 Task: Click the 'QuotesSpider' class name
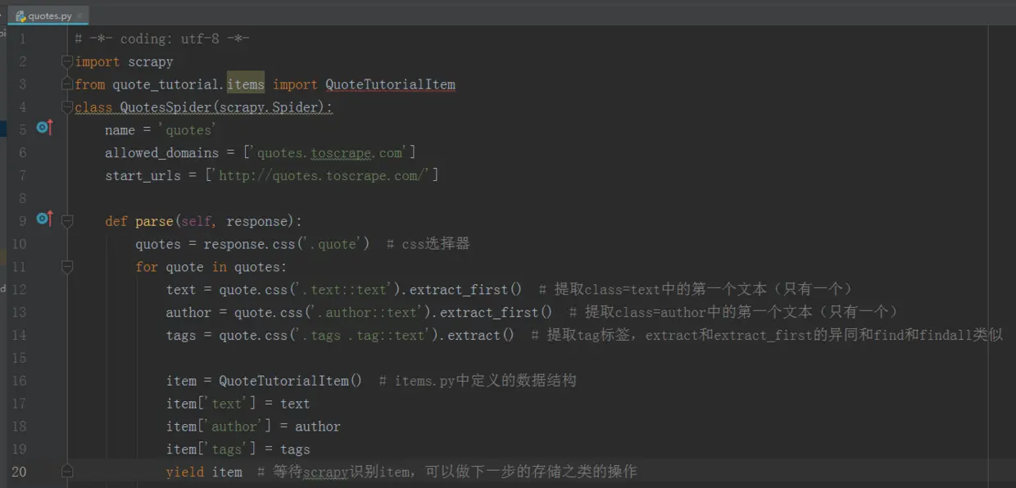point(166,107)
